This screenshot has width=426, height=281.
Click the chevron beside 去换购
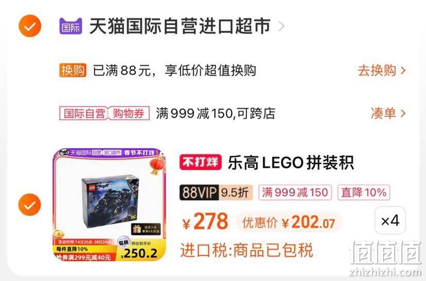[403, 70]
